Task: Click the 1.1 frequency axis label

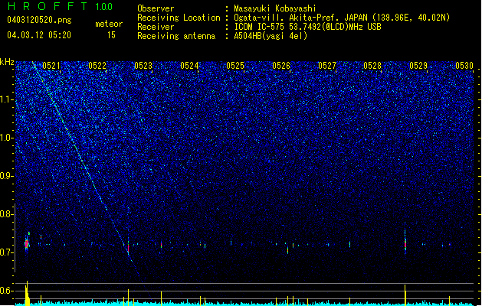Action: pos(6,99)
